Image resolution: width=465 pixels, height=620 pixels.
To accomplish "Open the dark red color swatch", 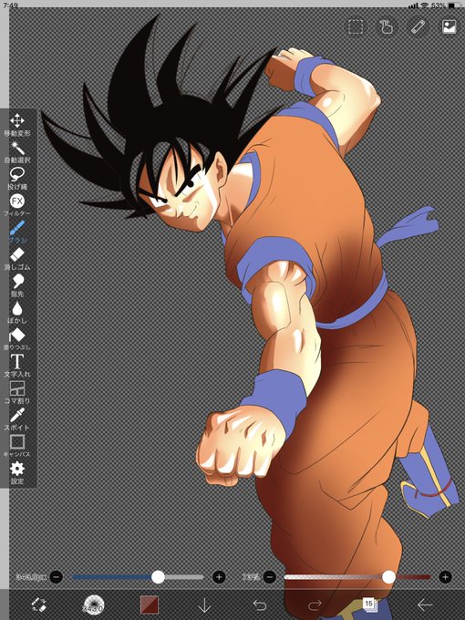I will point(149,604).
